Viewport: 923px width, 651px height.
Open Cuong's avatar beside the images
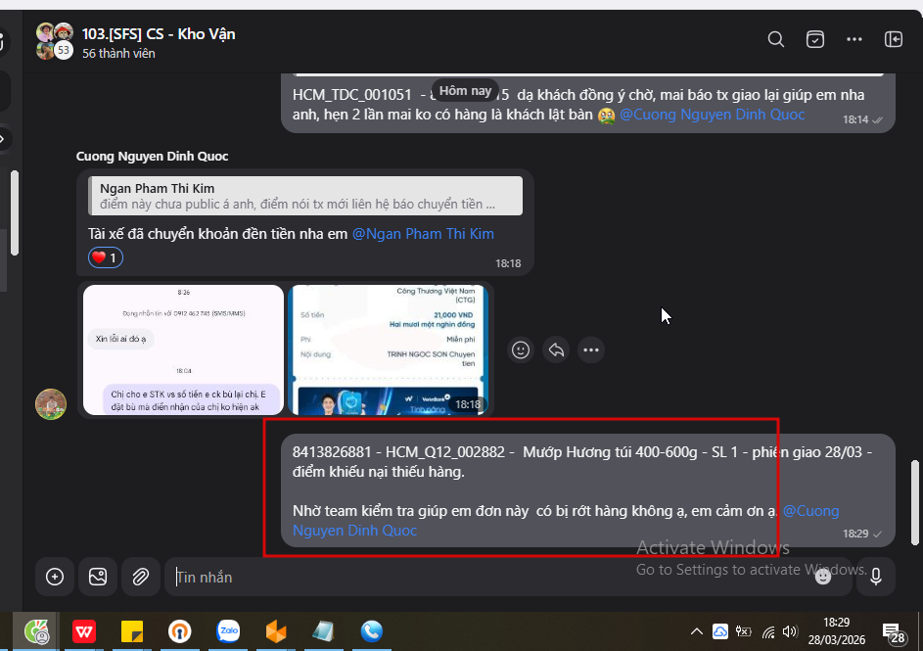coord(51,403)
